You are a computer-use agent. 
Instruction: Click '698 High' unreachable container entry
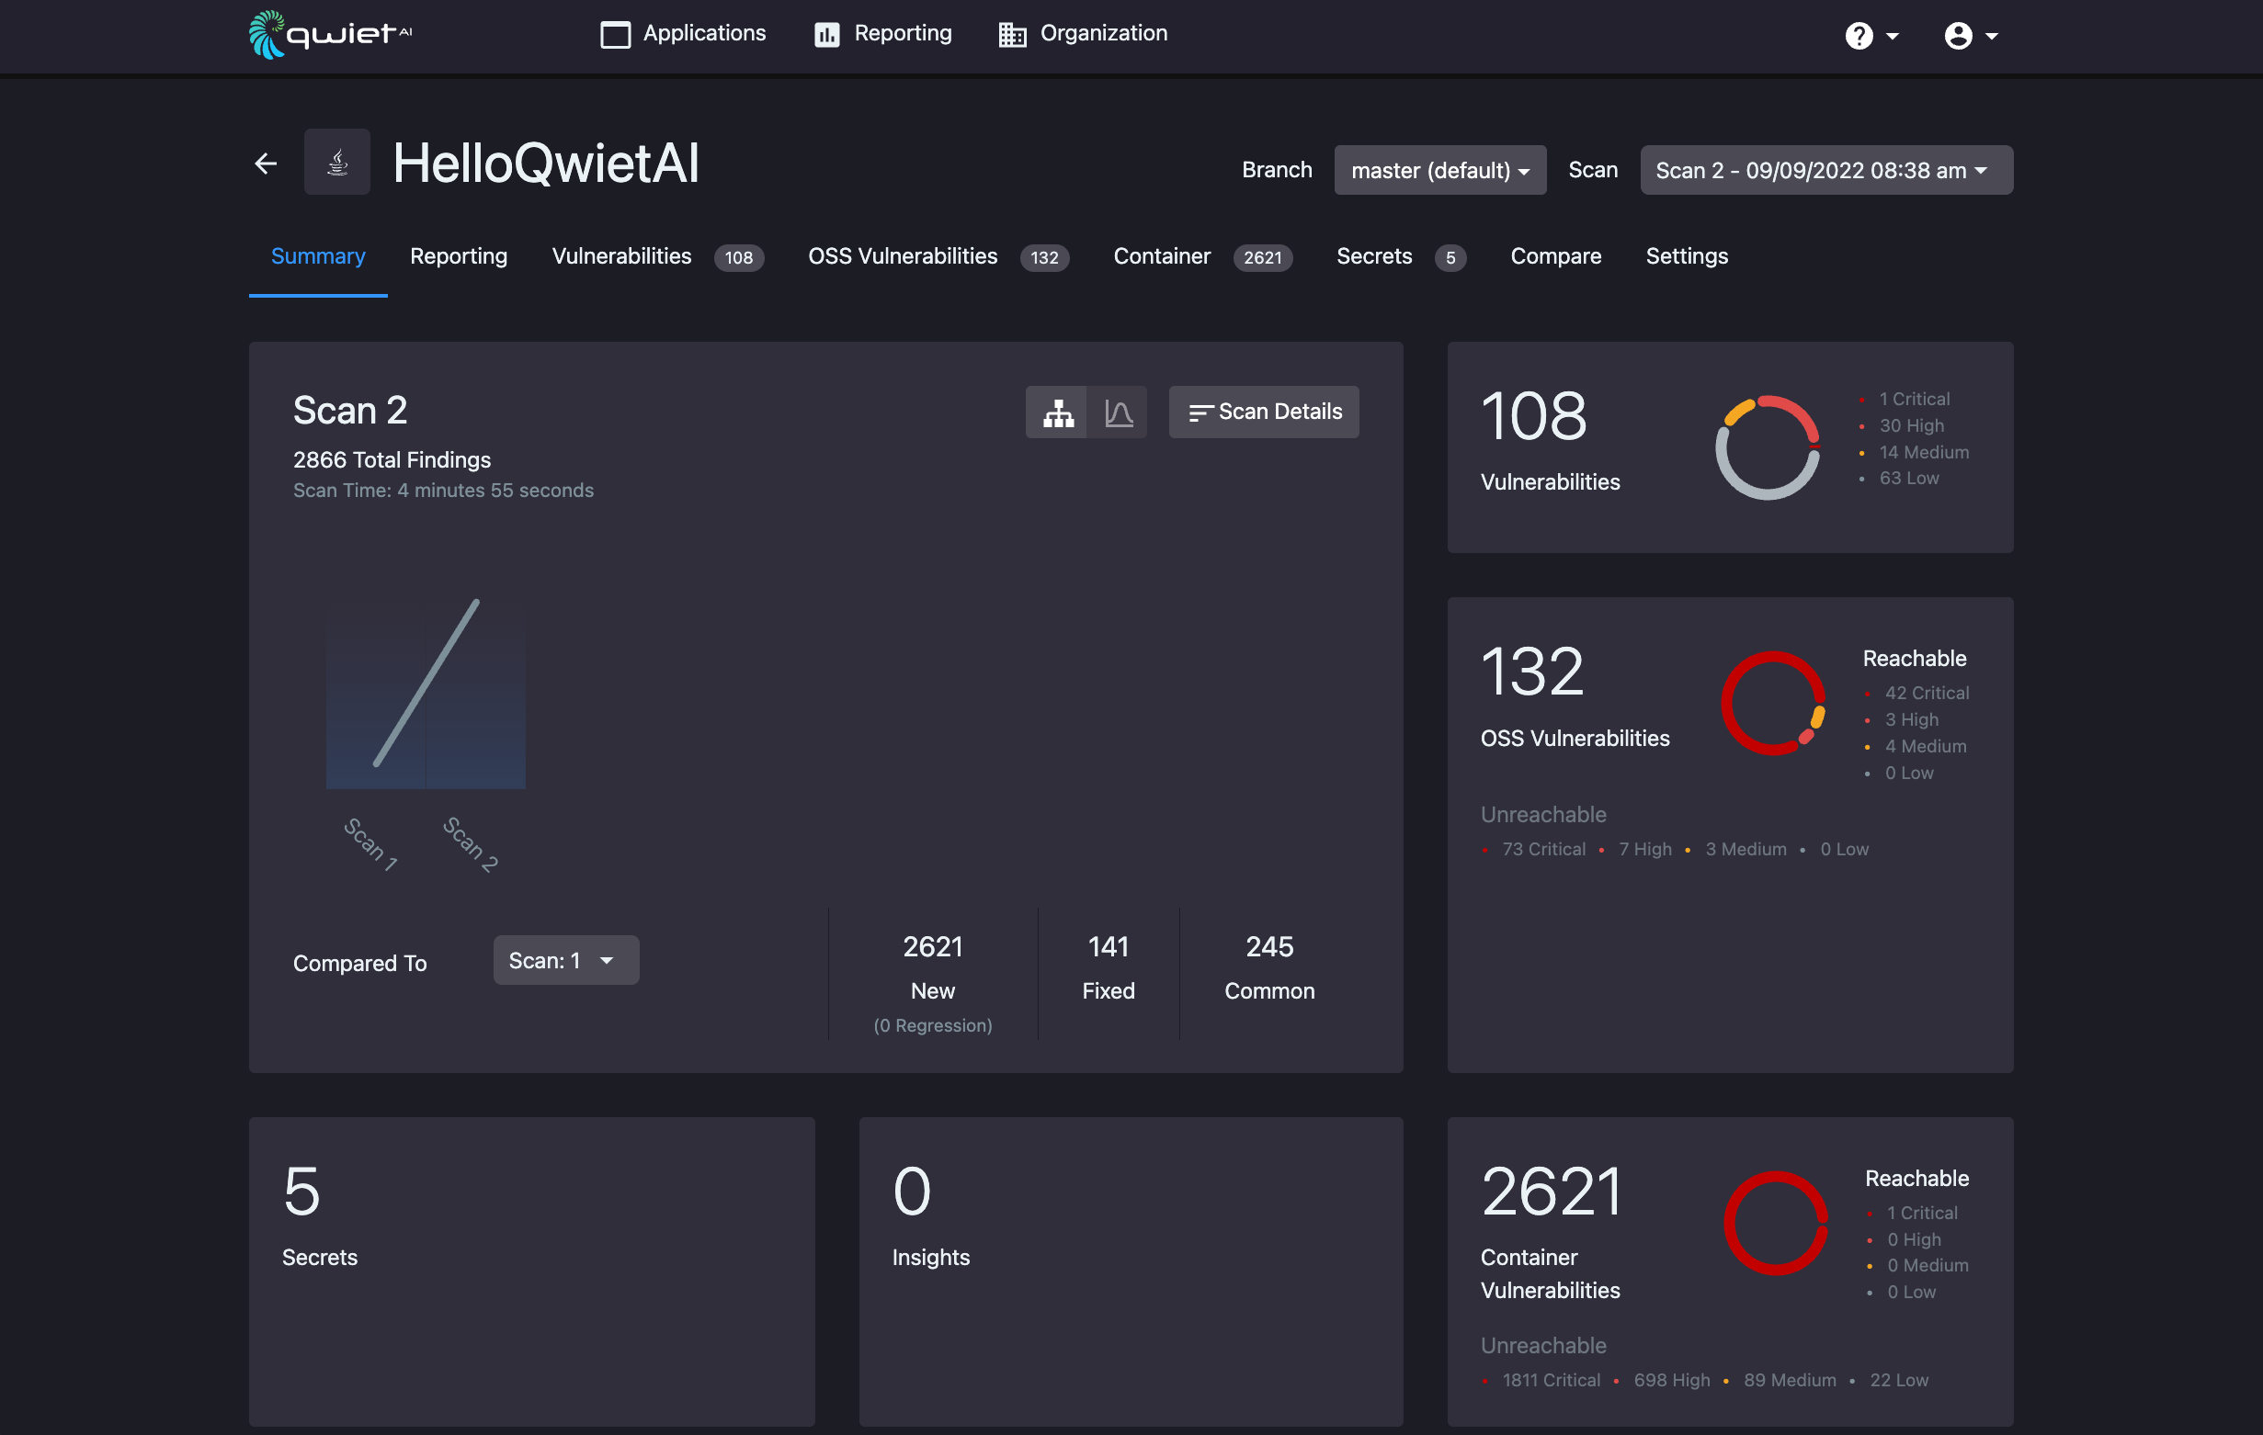1672,1380
